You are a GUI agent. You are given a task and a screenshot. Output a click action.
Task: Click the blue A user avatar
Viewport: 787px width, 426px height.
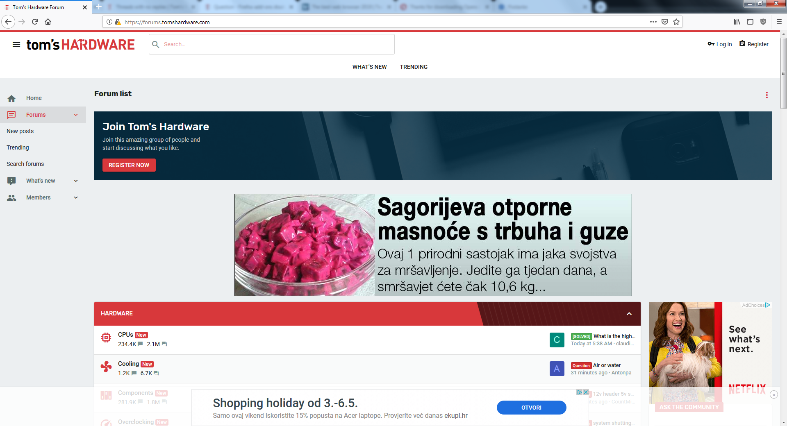tap(557, 369)
